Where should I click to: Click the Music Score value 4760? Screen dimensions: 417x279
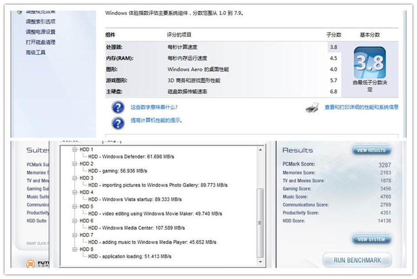click(386, 197)
